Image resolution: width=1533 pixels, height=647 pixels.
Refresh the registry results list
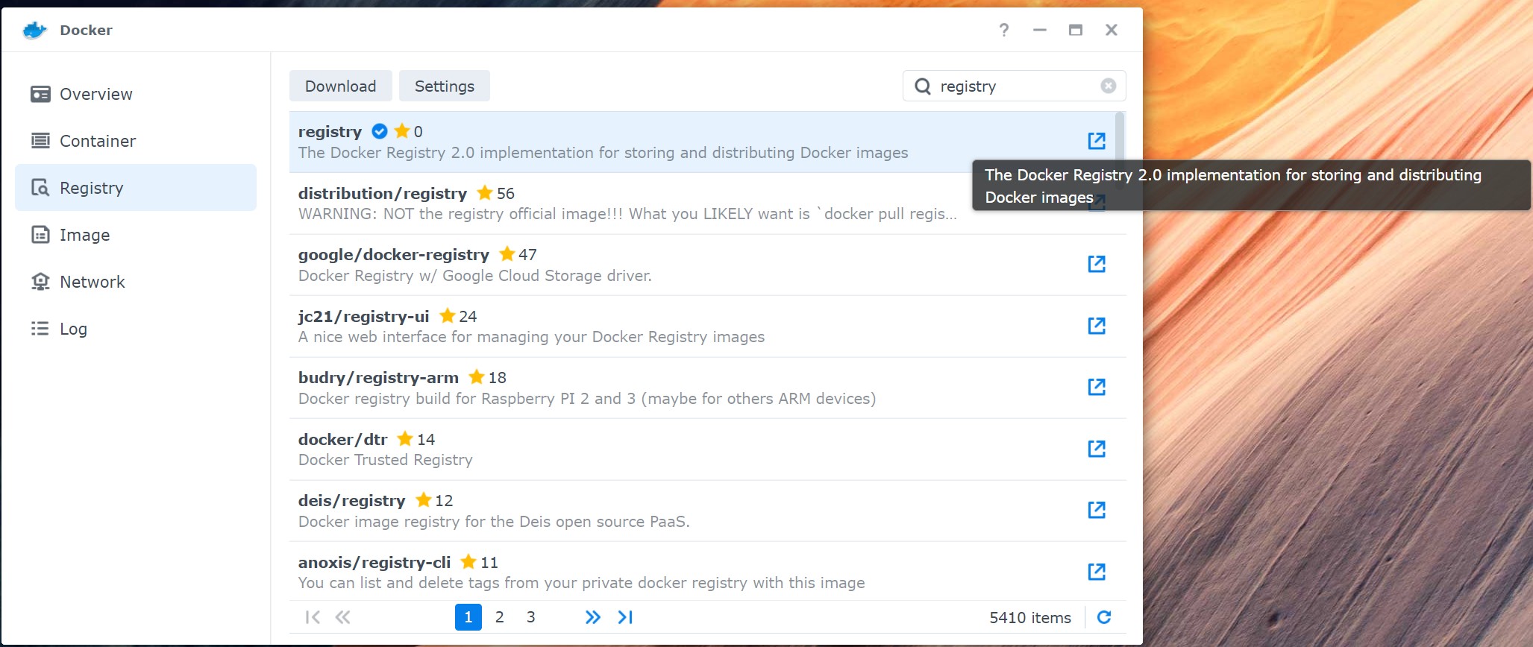tap(1104, 617)
